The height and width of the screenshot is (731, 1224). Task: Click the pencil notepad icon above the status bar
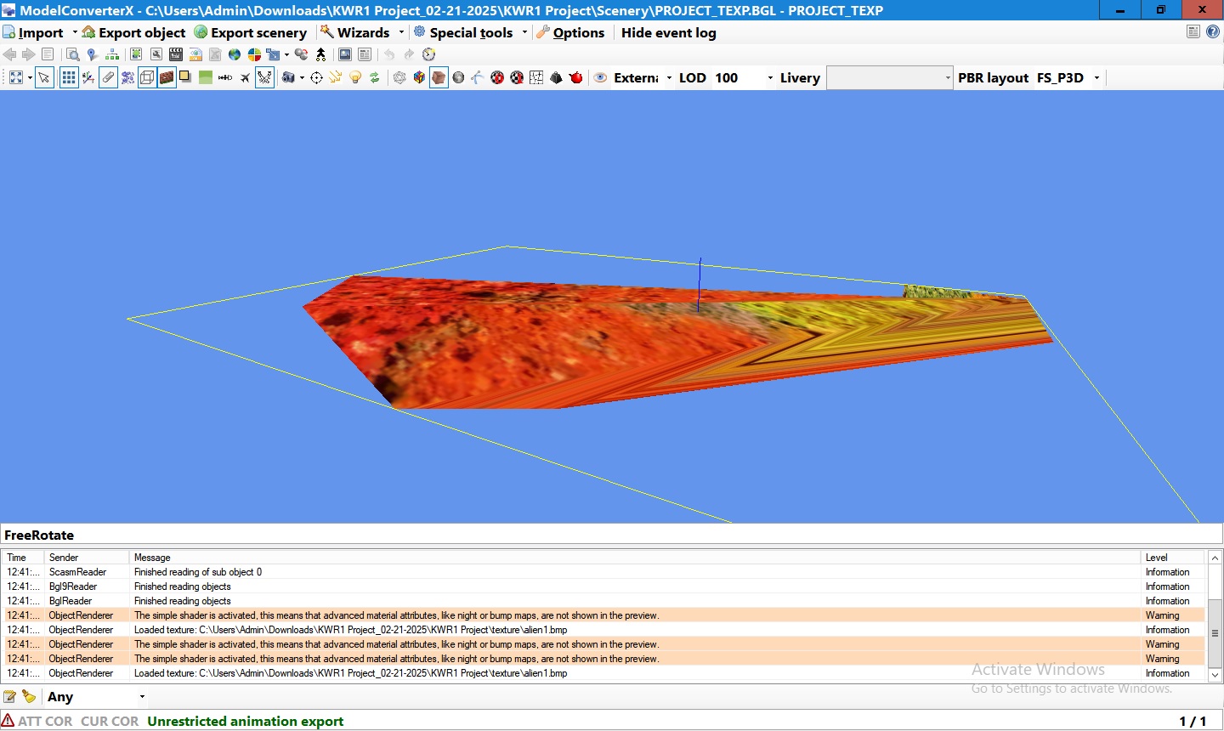tap(10, 696)
